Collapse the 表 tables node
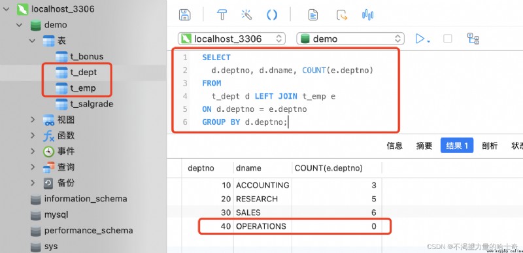 (32, 41)
